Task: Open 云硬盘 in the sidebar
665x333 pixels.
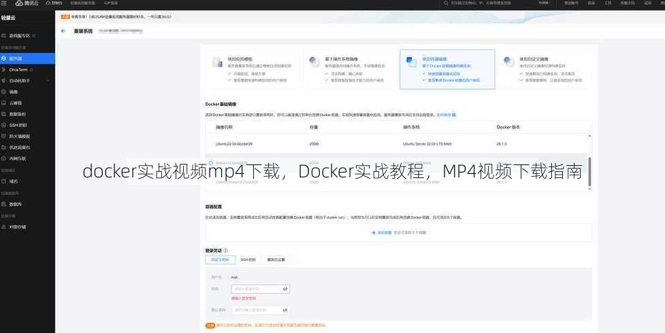Action: pyautogui.click(x=15, y=103)
